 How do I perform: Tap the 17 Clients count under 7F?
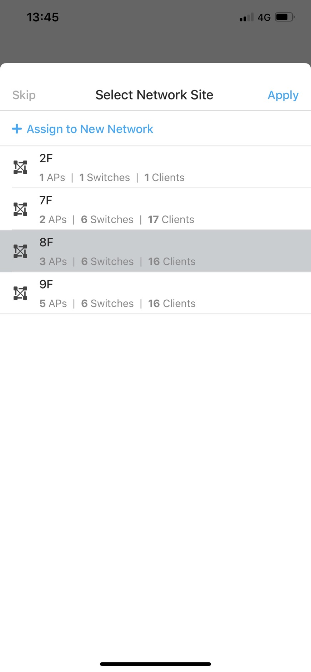click(x=171, y=219)
